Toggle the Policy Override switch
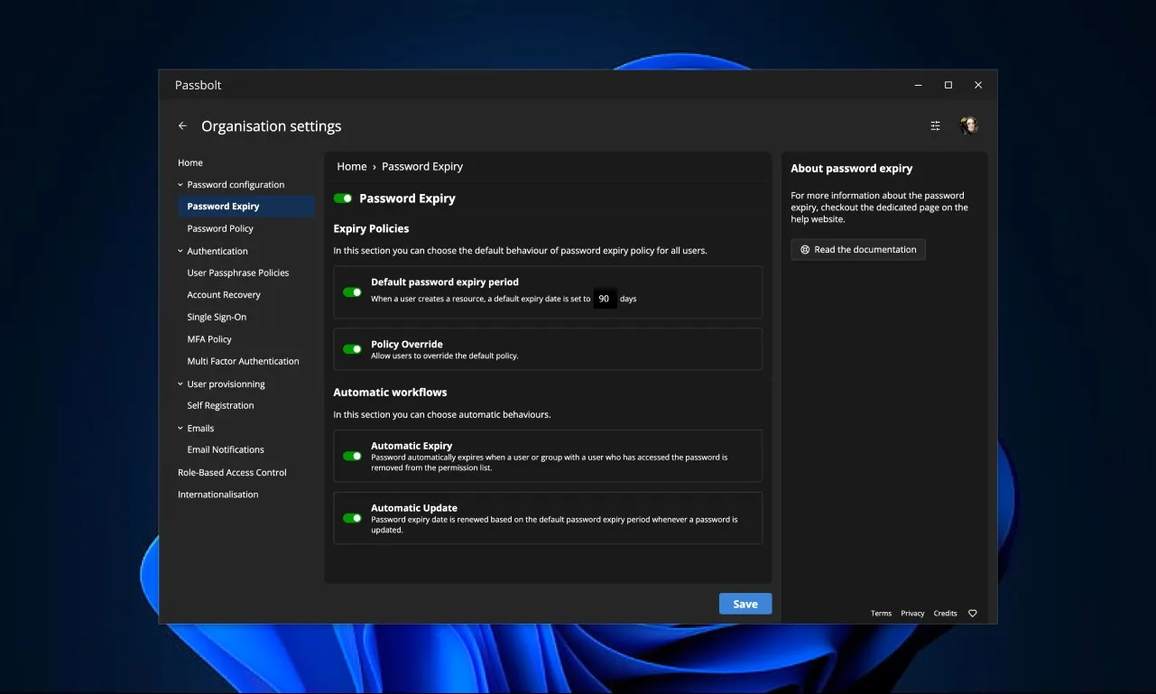The width and height of the screenshot is (1156, 694). 352,349
